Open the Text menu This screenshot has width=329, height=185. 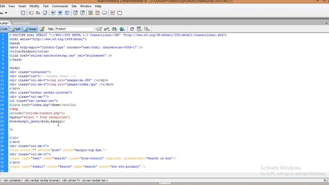coord(46,6)
